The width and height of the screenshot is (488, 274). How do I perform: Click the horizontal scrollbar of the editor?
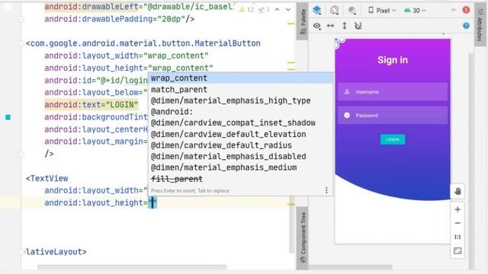coord(132,267)
